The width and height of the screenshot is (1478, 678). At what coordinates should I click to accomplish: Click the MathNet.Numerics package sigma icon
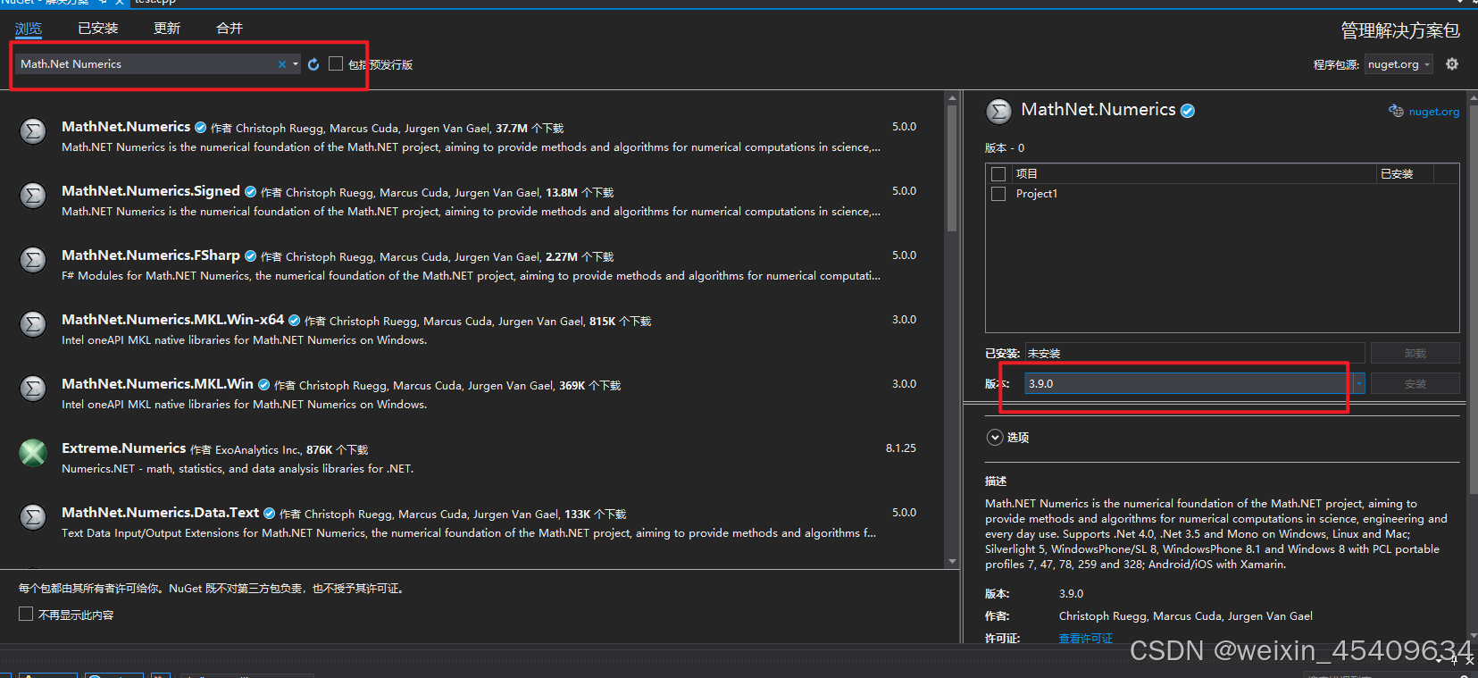[x=33, y=131]
